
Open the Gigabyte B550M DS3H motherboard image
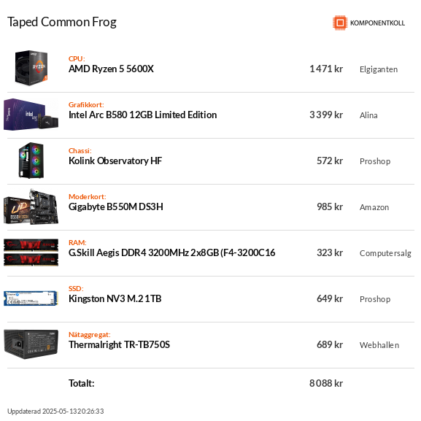tap(31, 206)
